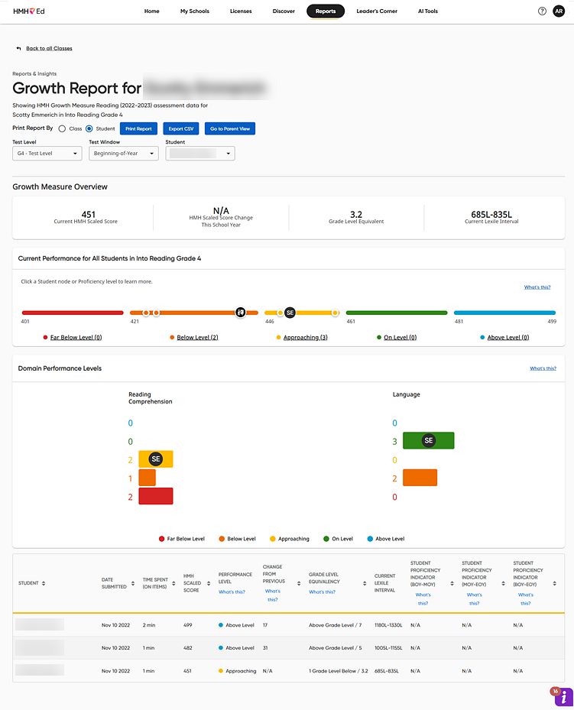Click the SE student node on Approaching bar

pyautogui.click(x=290, y=313)
